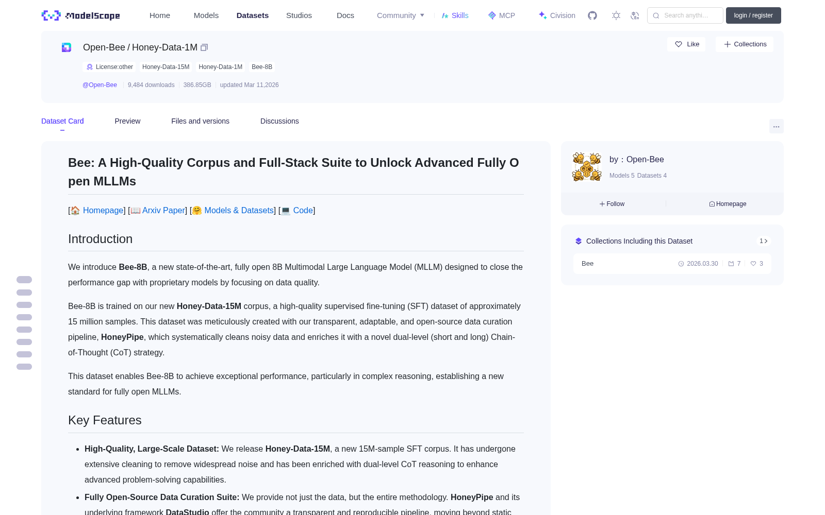The width and height of the screenshot is (825, 515).
Task: Click the License:other tag
Action: (x=109, y=67)
